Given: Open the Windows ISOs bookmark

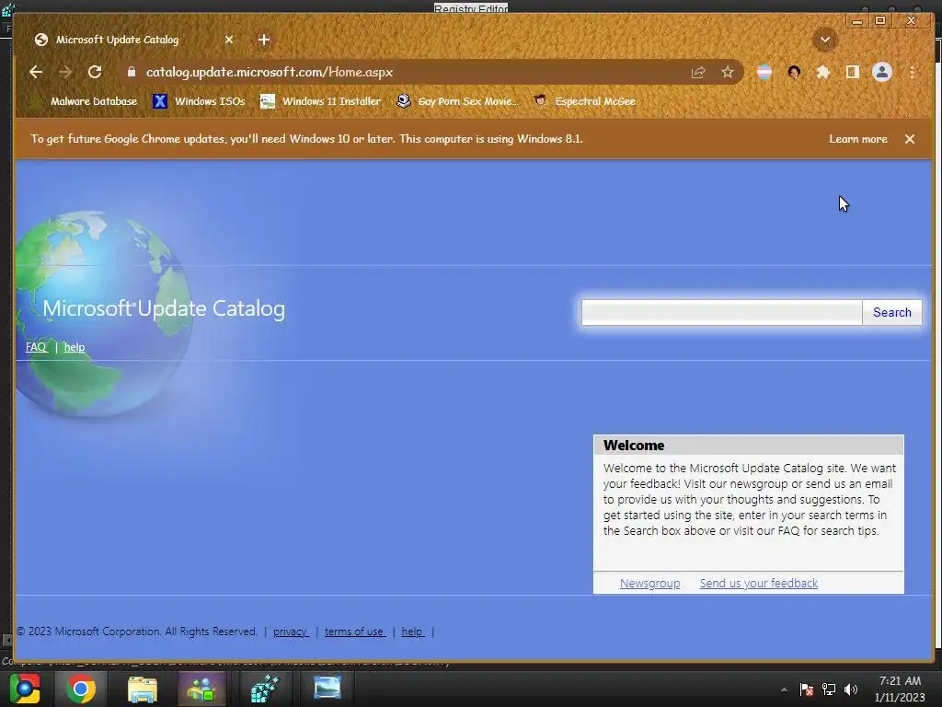Looking at the screenshot, I should coord(199,101).
